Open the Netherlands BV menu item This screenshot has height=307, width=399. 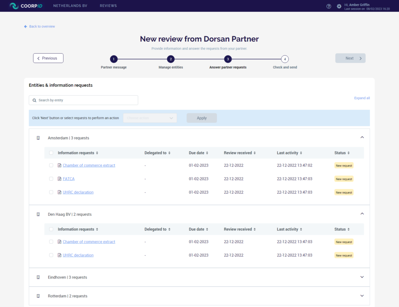pyautogui.click(x=70, y=6)
